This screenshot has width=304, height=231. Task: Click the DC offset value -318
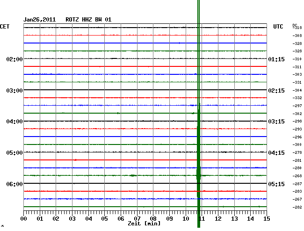[x=297, y=28]
